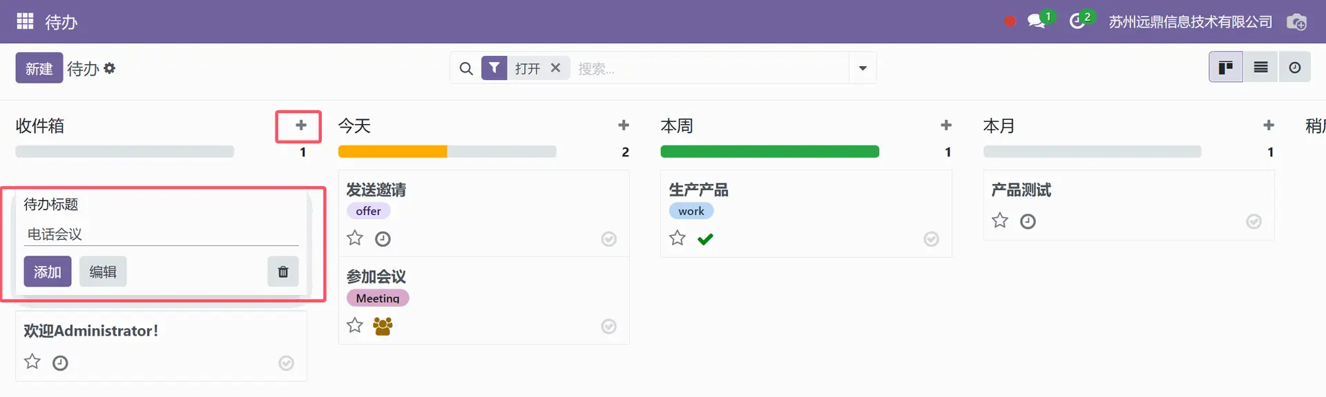The image size is (1326, 397).
Task: Delete the quick-create card with trash icon
Action: (283, 272)
